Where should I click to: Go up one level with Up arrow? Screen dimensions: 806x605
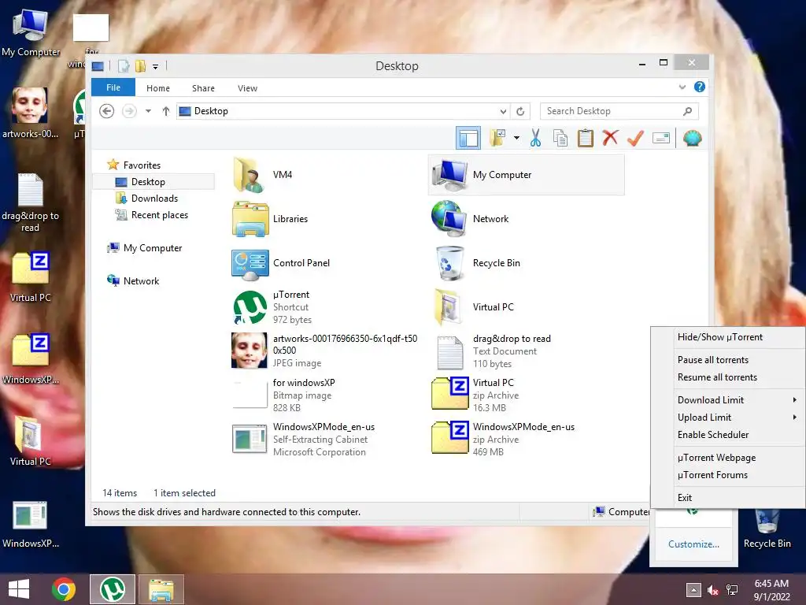coord(165,111)
